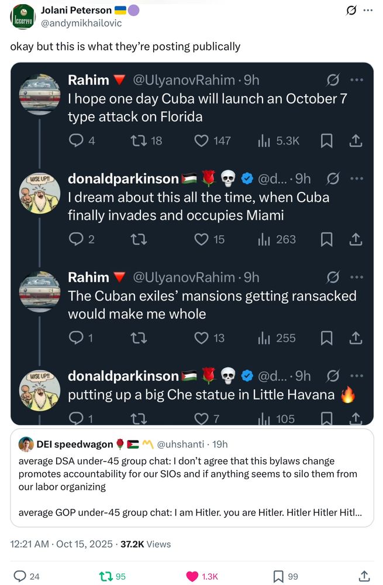Click the 12:21 AM Oct 15, 2025 timestamp
383x585 pixels.
61,544
